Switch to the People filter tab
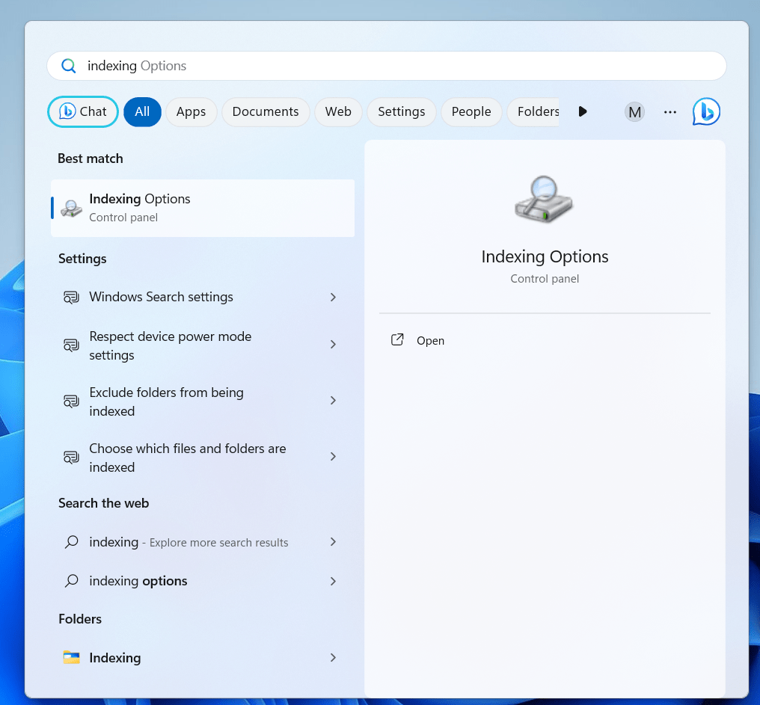Viewport: 760px width, 705px height. coord(471,112)
